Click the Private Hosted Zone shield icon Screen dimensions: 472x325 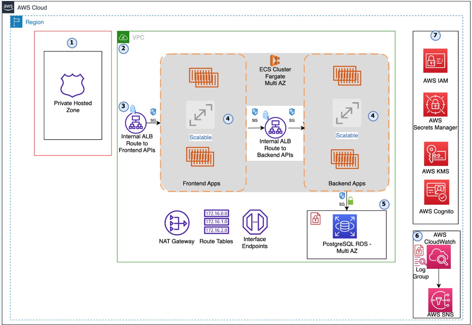[73, 85]
